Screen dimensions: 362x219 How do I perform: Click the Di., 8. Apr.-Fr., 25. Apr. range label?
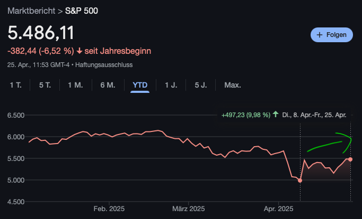314,115
